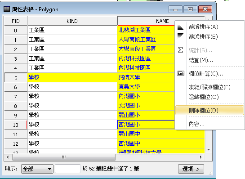
Task: Click the 銘傳大學 name cell
Action: 146,77
